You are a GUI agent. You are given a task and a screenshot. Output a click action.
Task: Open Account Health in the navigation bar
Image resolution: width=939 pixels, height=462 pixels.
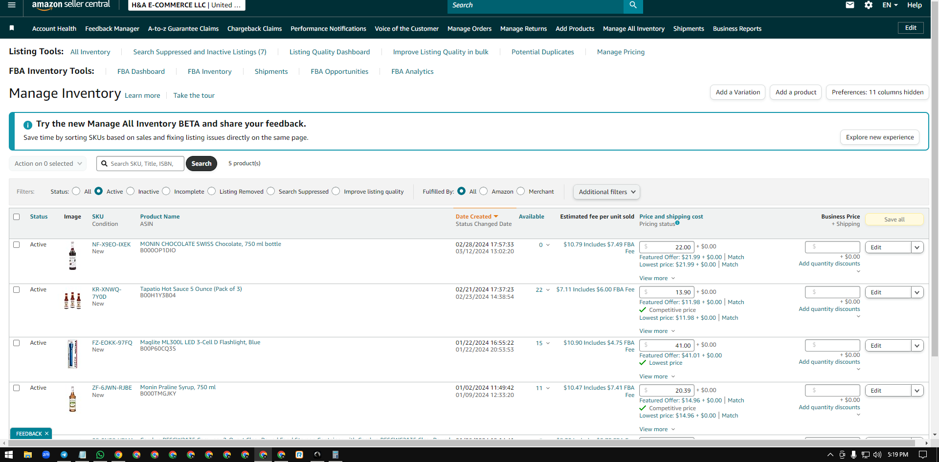point(54,28)
